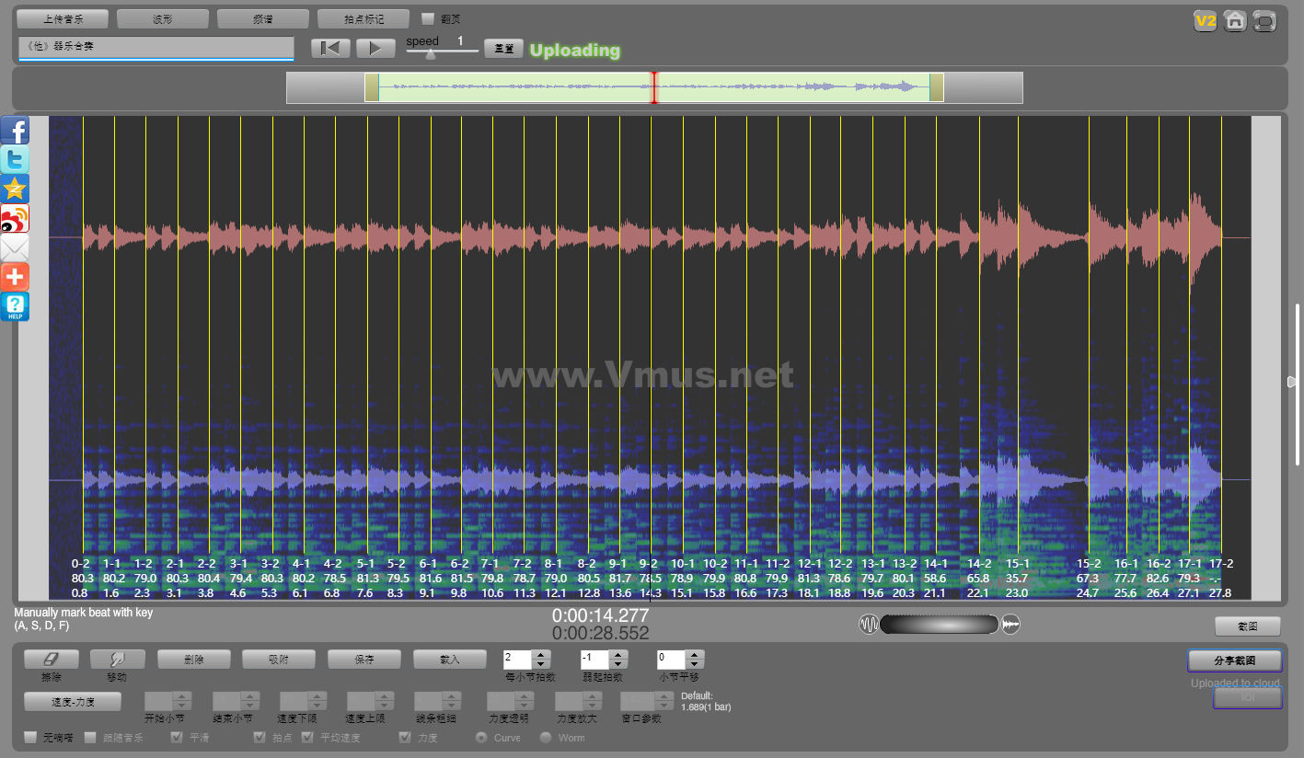Click the speed slider handle
This screenshot has height=758, width=1304.
[x=430, y=53]
